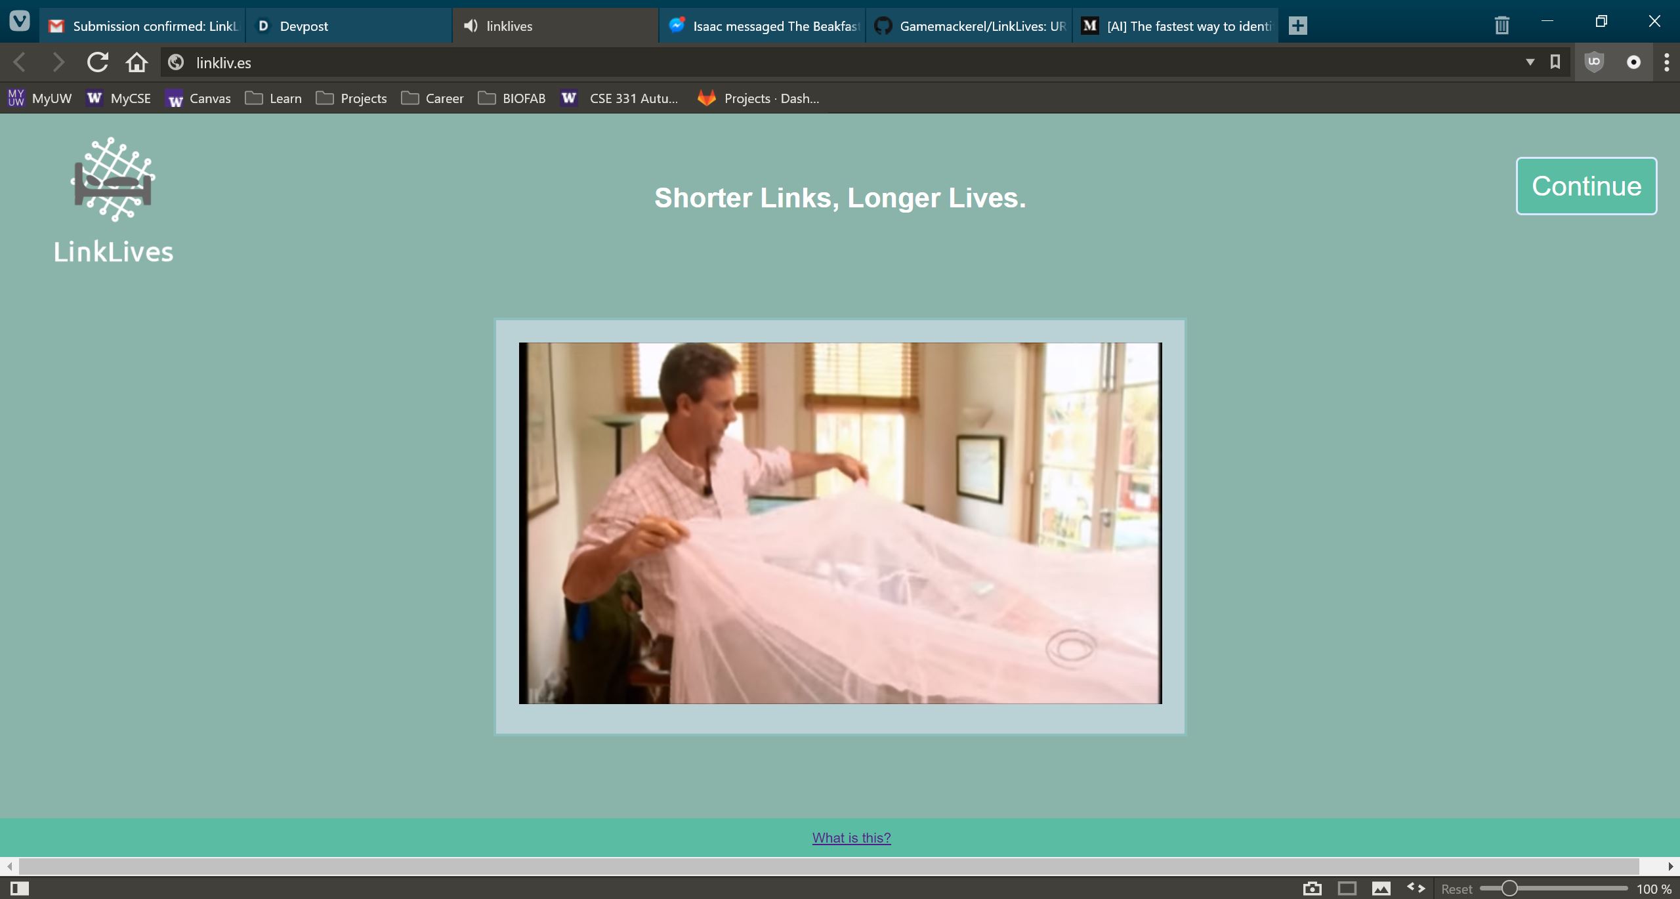
Task: Open the 'What is this?' link
Action: [851, 837]
